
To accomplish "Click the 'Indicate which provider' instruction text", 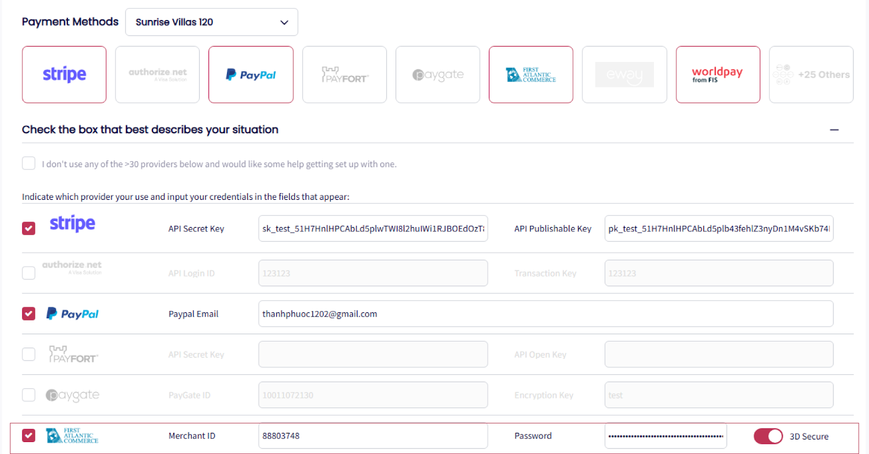I will click(x=186, y=197).
